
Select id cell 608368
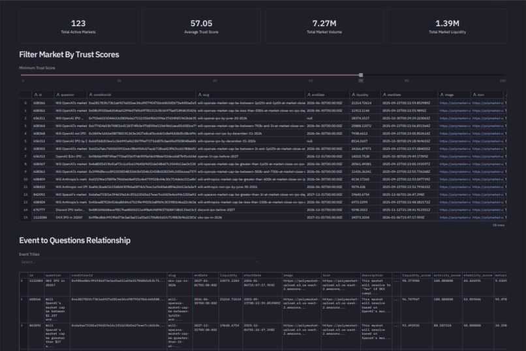(x=42, y=134)
